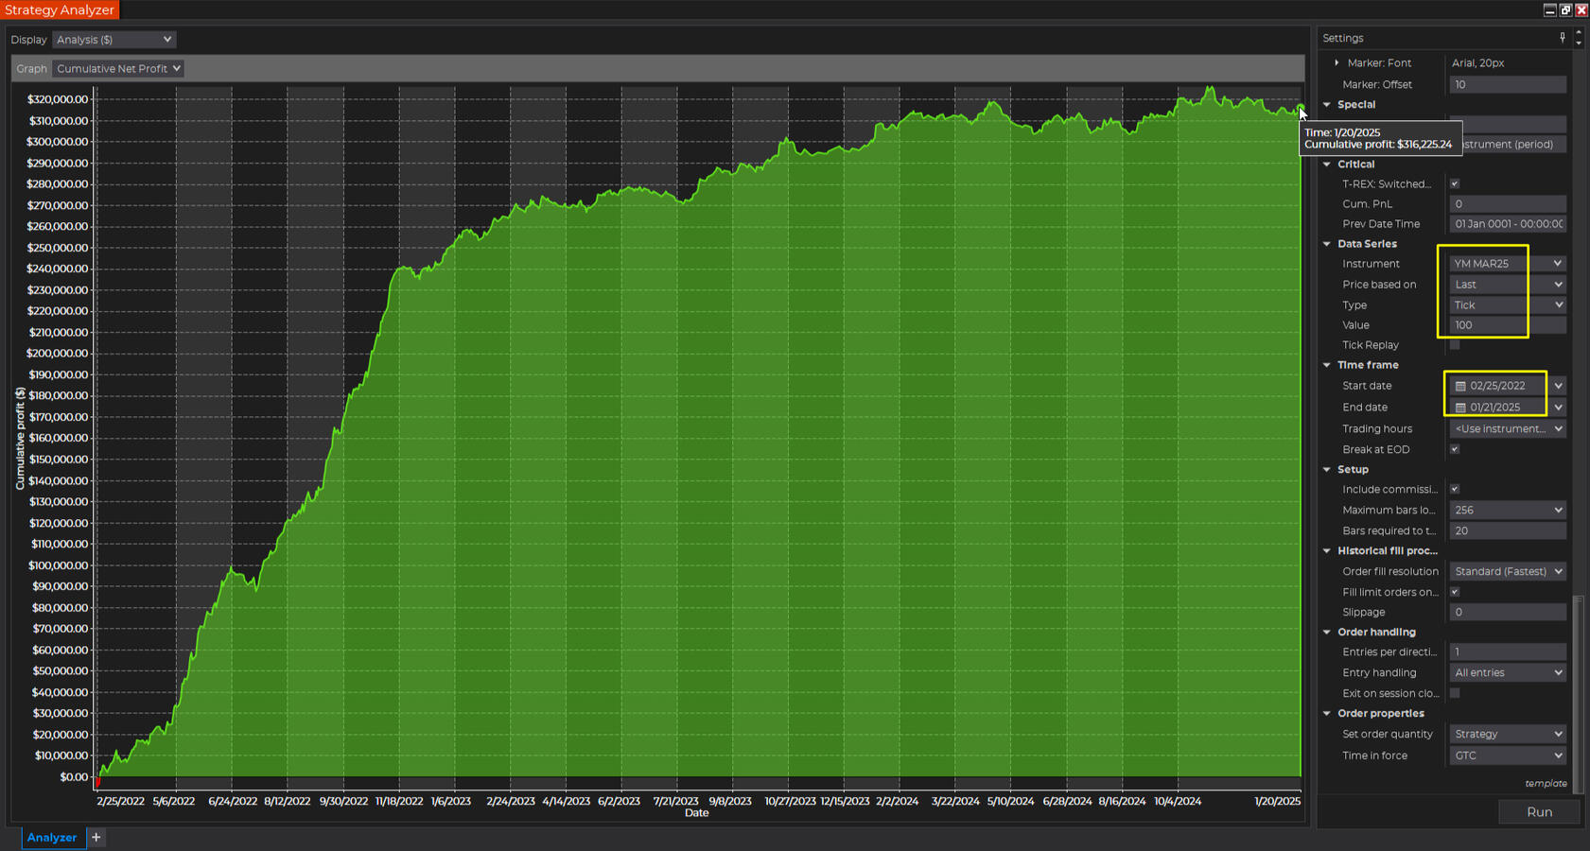Open the Start date calendar picker
1590x851 pixels.
click(1460, 386)
